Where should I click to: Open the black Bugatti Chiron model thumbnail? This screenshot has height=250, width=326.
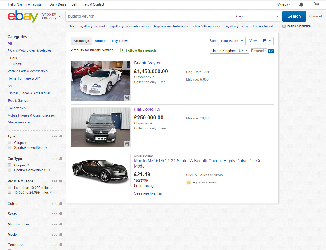[x=101, y=170]
